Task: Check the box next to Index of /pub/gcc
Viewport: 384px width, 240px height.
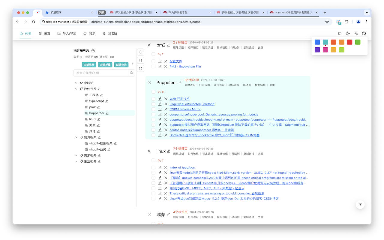Action: click(153, 167)
